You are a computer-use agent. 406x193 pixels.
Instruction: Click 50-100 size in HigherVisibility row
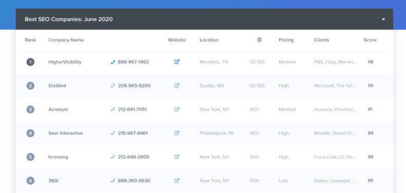[257, 62]
